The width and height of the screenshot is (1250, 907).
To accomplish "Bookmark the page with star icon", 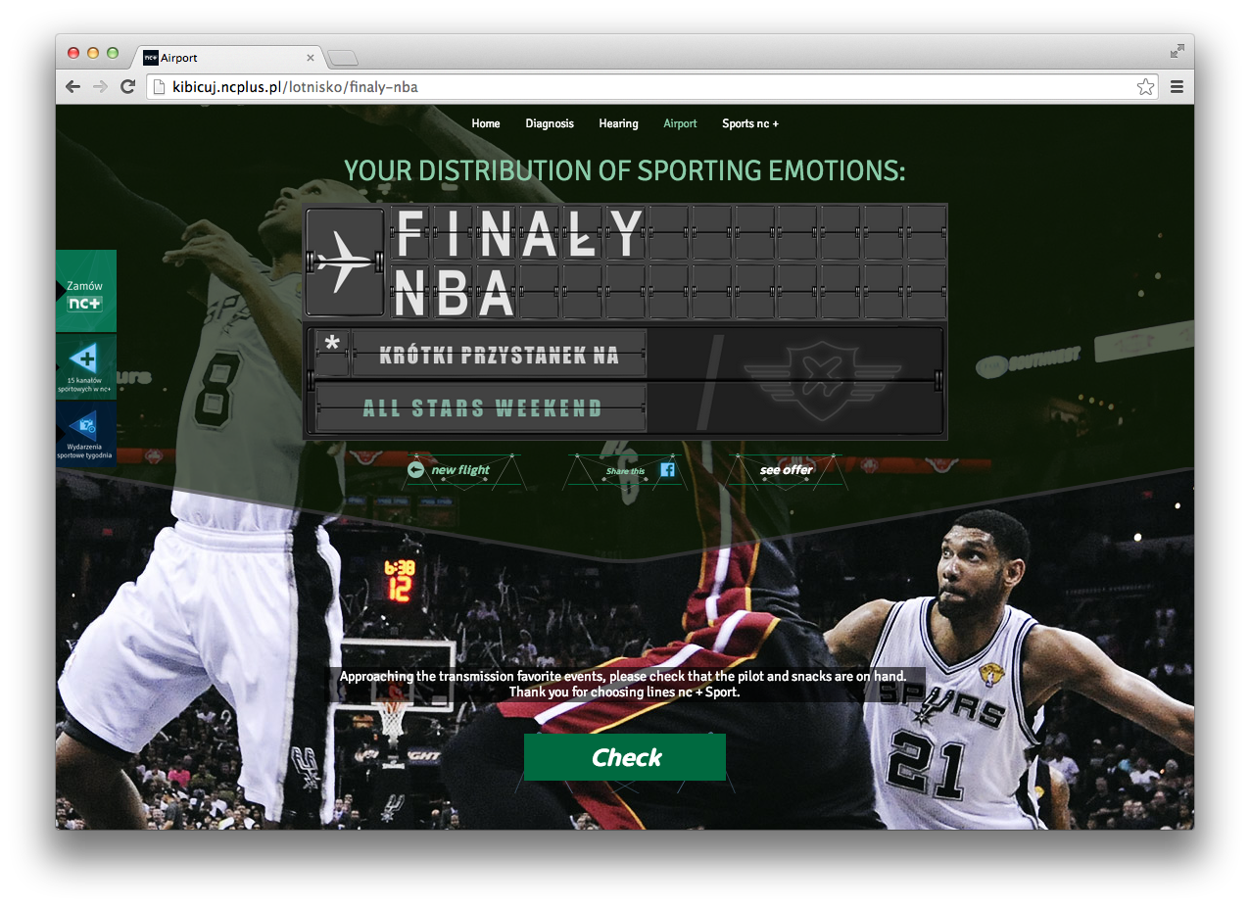I will coord(1145,87).
